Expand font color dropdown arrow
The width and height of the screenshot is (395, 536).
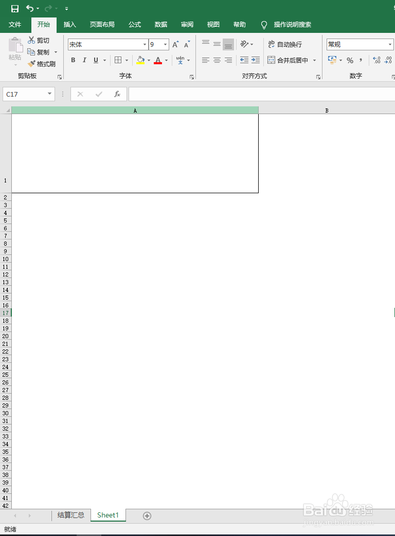click(x=167, y=61)
